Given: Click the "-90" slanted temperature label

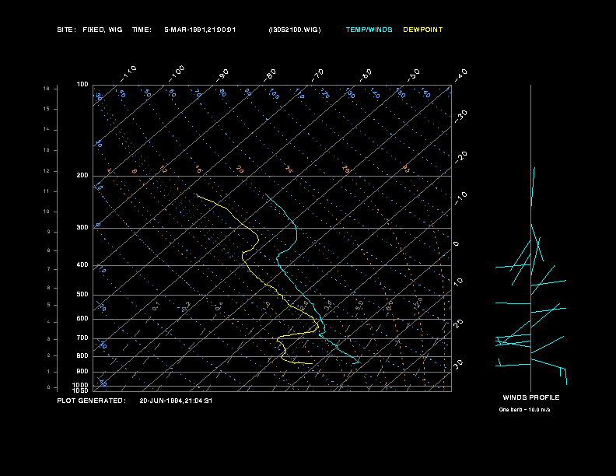Looking at the screenshot, I should (x=222, y=75).
